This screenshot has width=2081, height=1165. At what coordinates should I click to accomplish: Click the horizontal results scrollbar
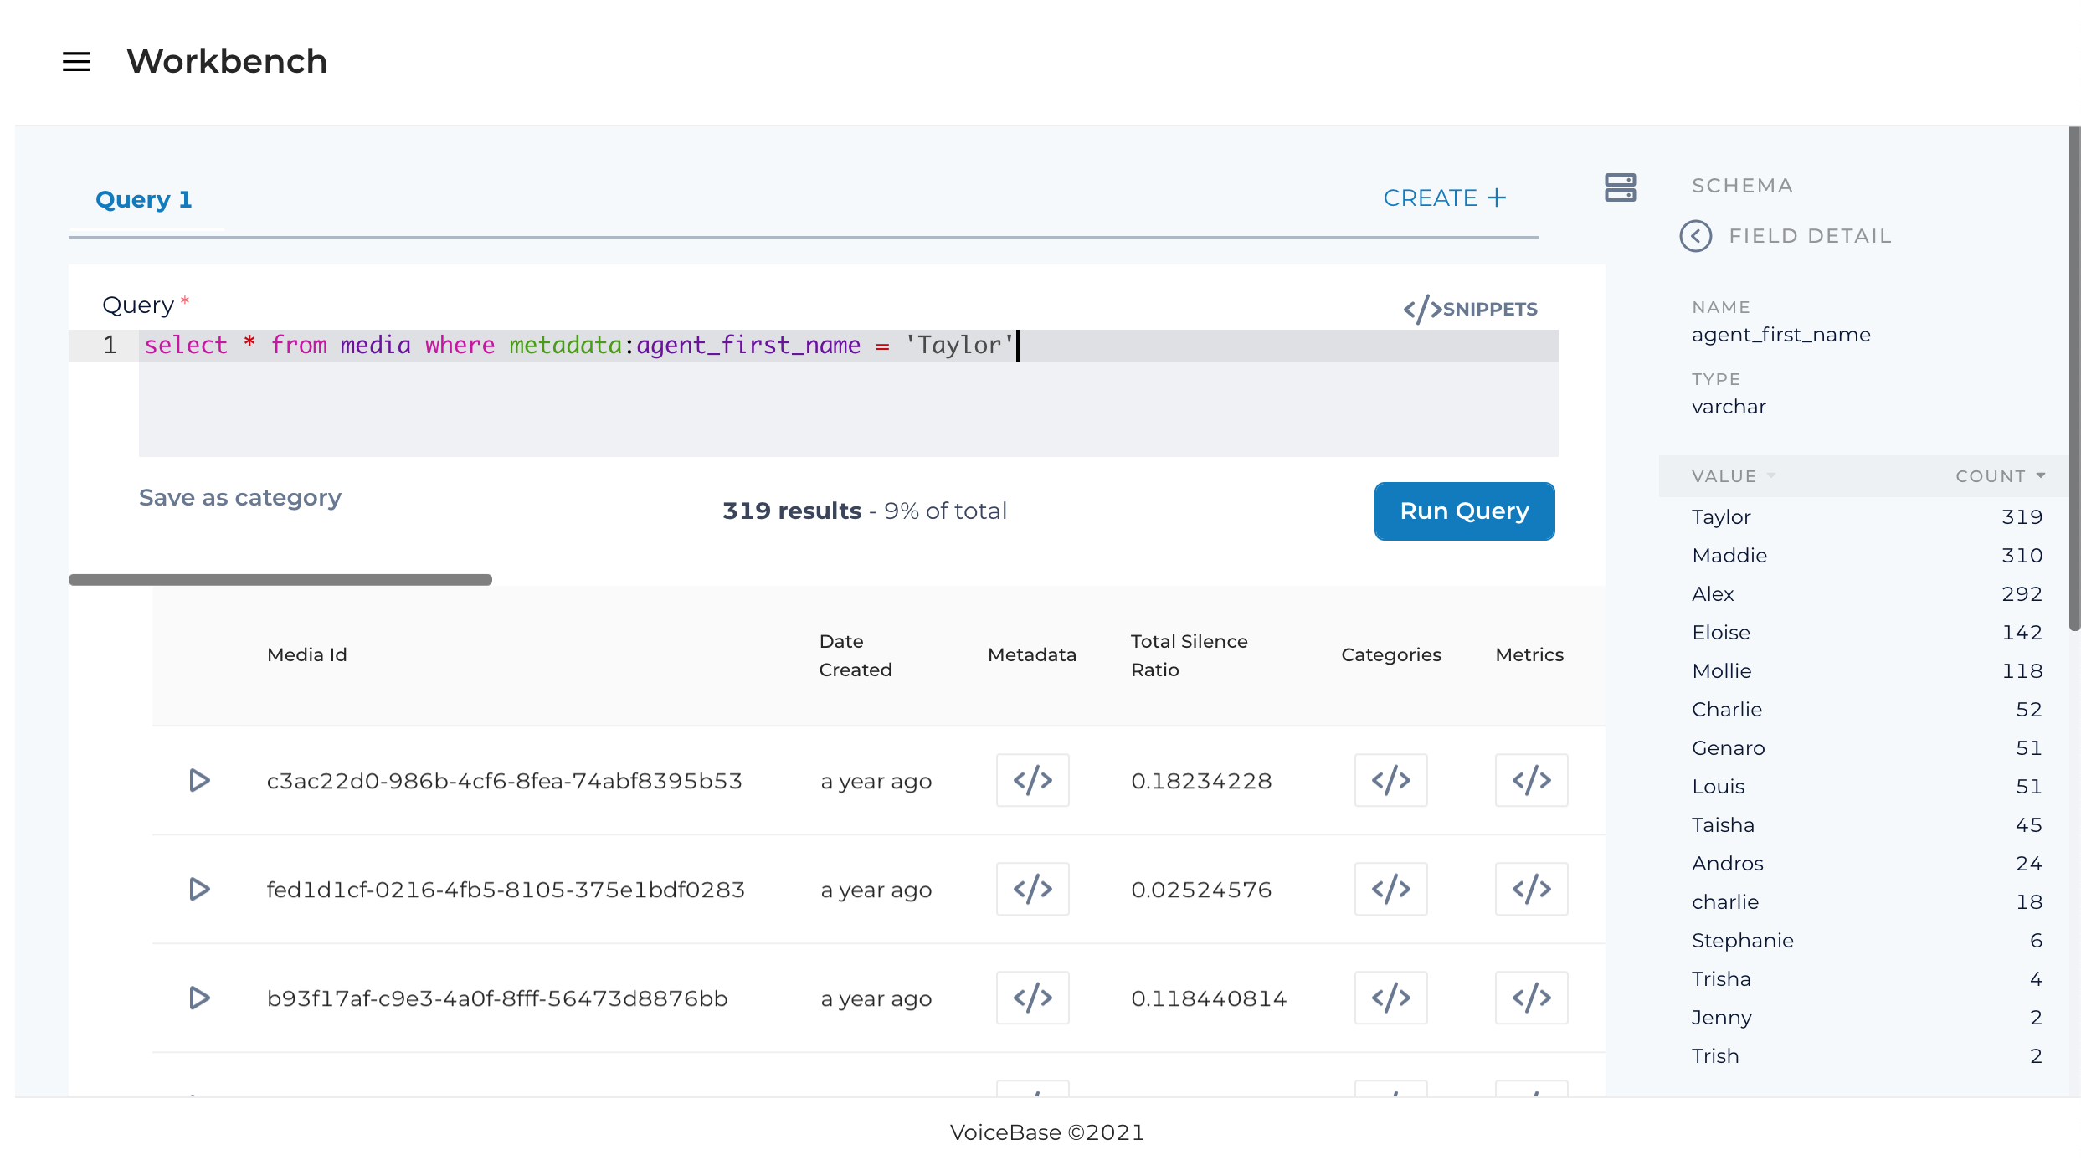point(280,580)
